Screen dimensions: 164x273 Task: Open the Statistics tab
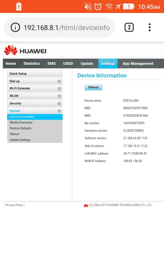(31, 63)
